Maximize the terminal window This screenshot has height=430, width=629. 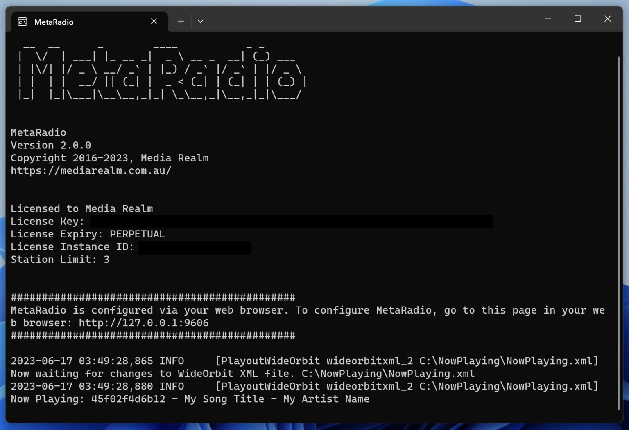(578, 18)
